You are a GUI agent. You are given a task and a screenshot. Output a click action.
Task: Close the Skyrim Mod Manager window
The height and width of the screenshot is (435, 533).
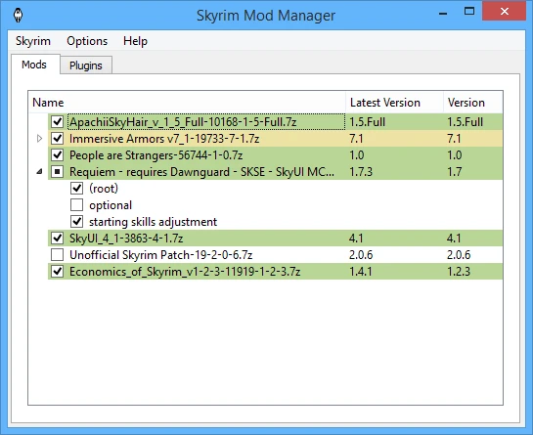click(505, 11)
